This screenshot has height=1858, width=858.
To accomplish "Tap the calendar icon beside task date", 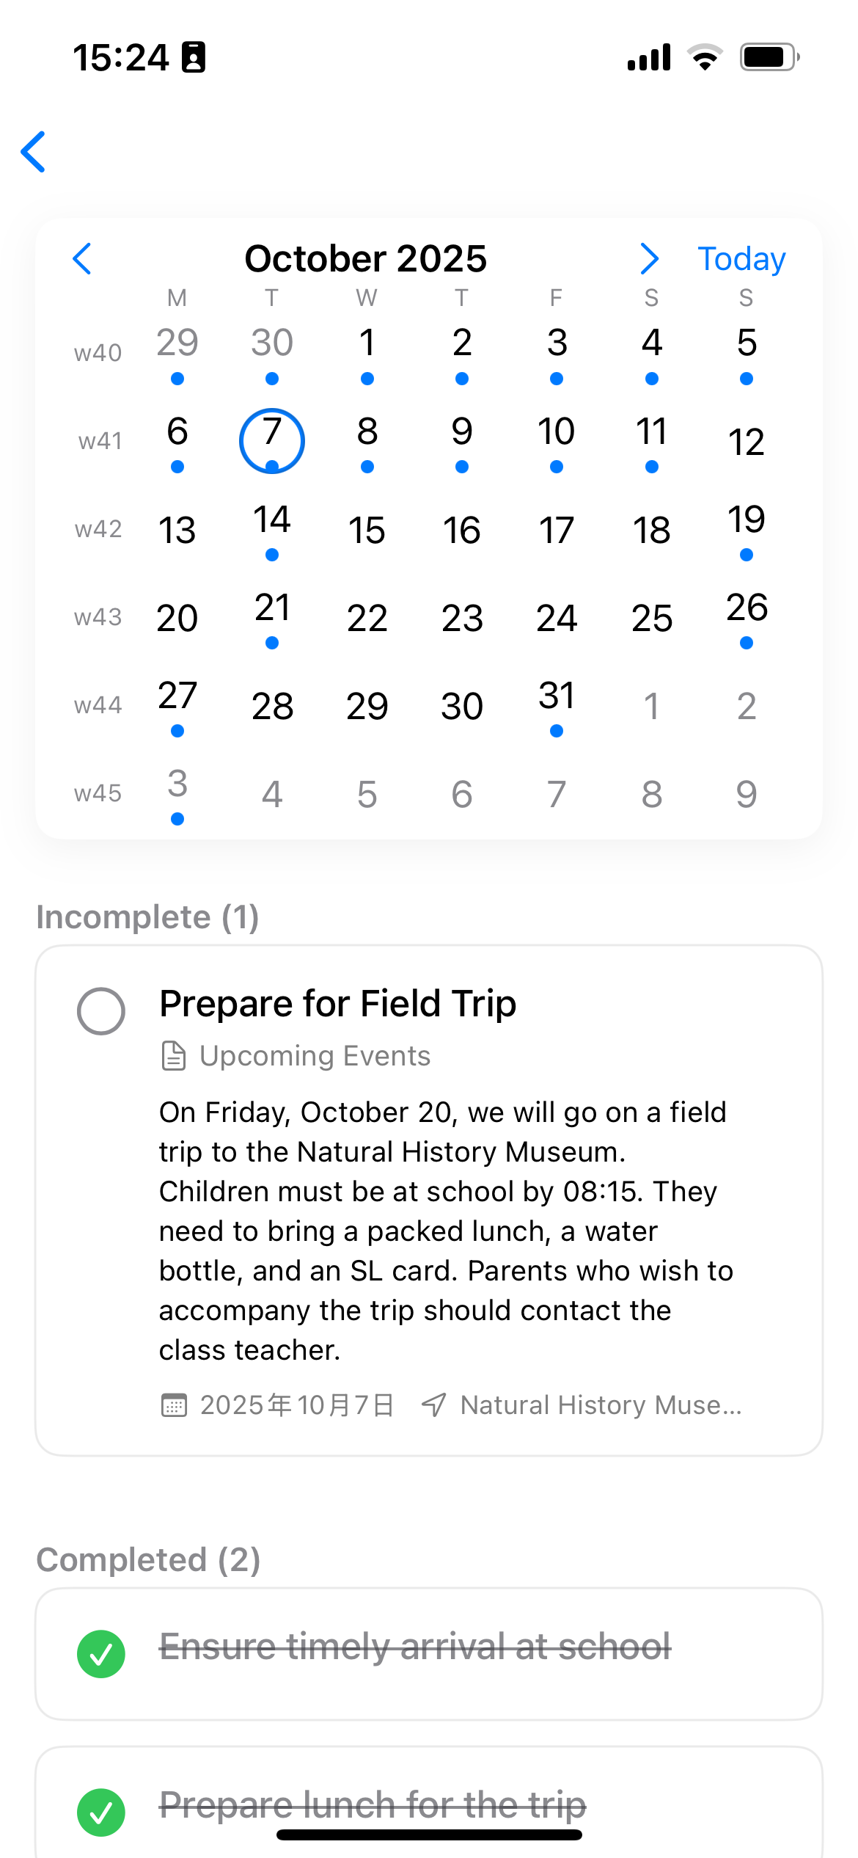I will point(174,1405).
